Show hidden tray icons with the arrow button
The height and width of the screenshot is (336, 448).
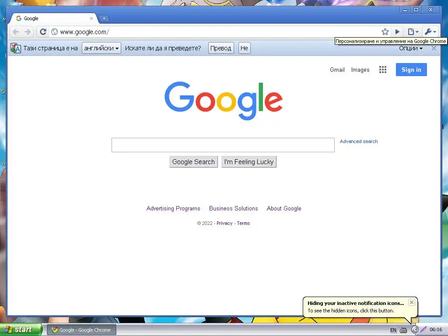[415, 330]
